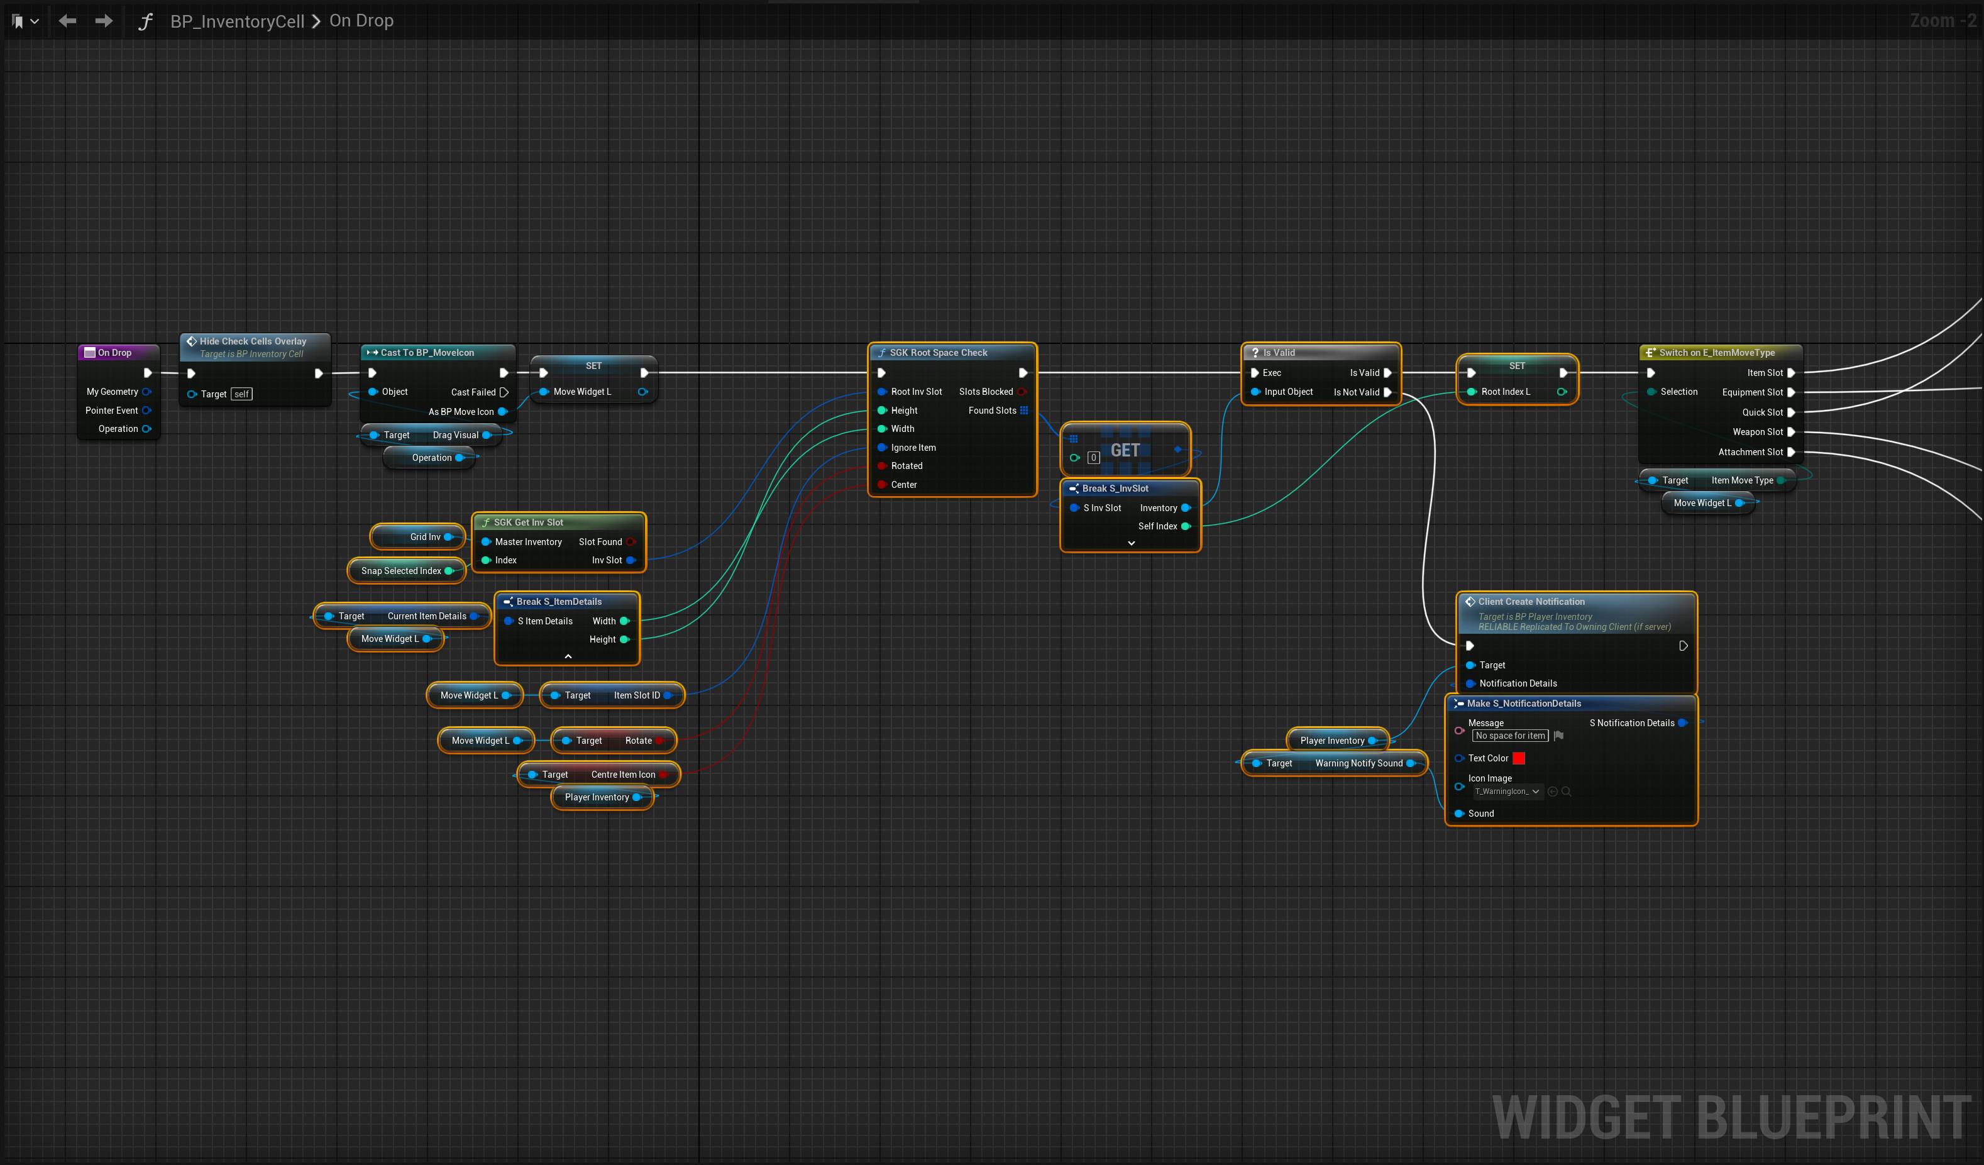Click the forward navigation arrow
This screenshot has height=1165, width=1984.
click(103, 21)
